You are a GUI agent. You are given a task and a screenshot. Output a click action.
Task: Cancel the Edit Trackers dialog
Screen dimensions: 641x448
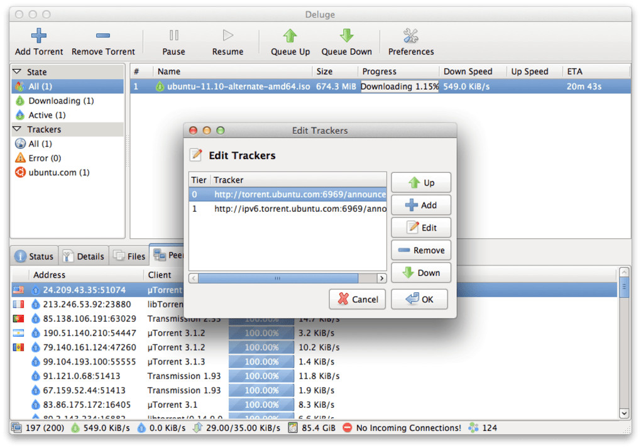(x=358, y=299)
